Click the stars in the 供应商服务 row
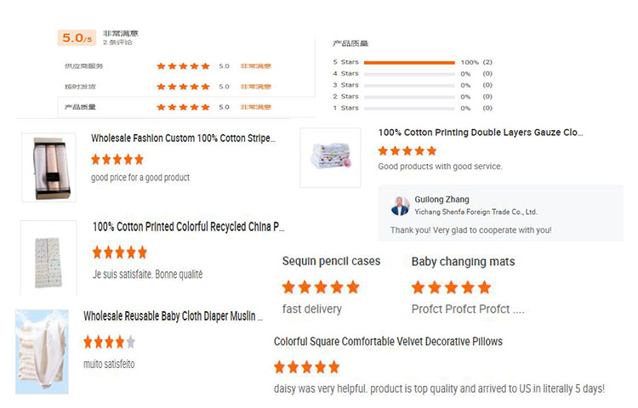The width and height of the screenshot is (638, 408). point(182,66)
